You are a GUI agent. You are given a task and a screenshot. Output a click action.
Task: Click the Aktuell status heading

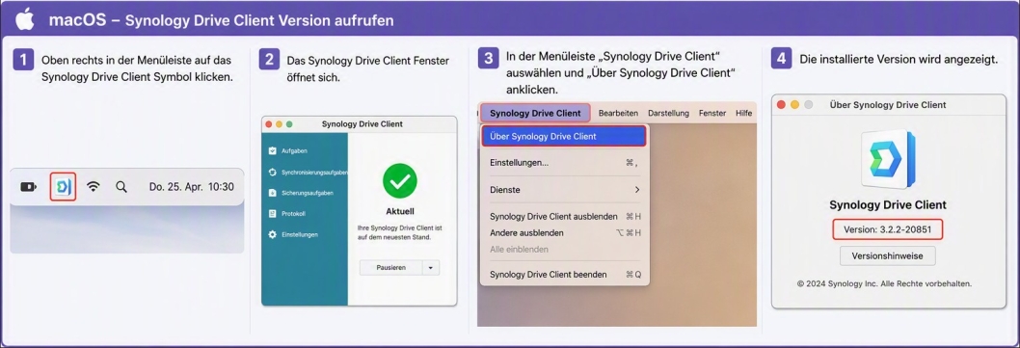[x=399, y=211]
